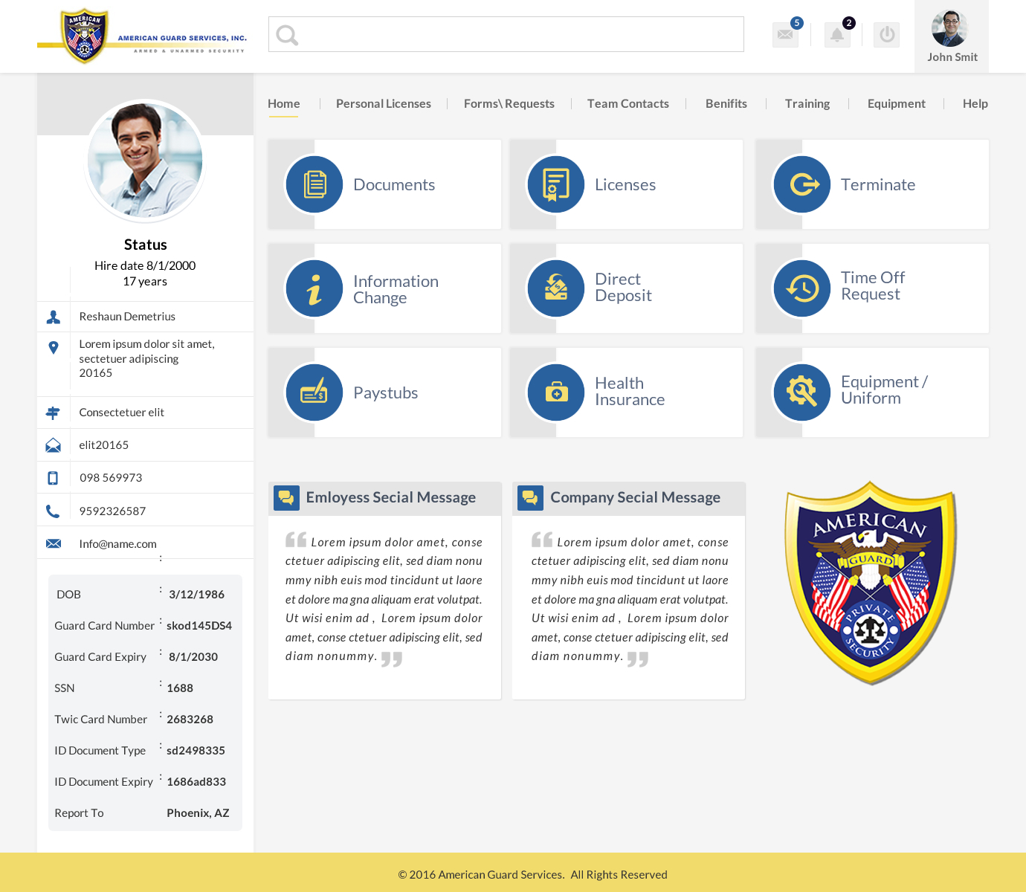The height and width of the screenshot is (892, 1026).
Task: Click the Info@name.com email text
Action: tap(118, 544)
